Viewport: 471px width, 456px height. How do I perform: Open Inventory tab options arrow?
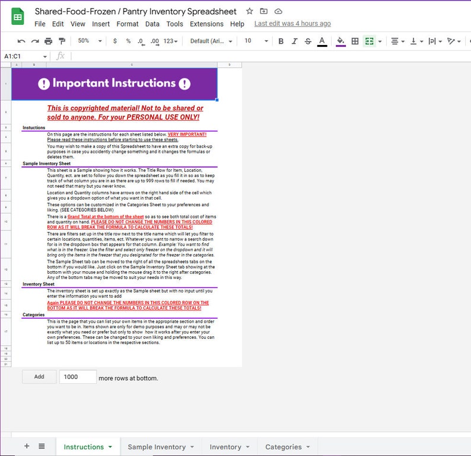coord(248,447)
